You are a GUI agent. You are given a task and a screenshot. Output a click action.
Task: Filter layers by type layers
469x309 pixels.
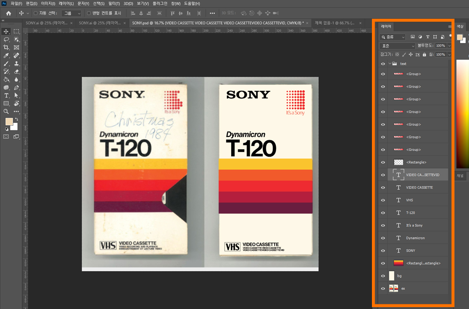428,37
